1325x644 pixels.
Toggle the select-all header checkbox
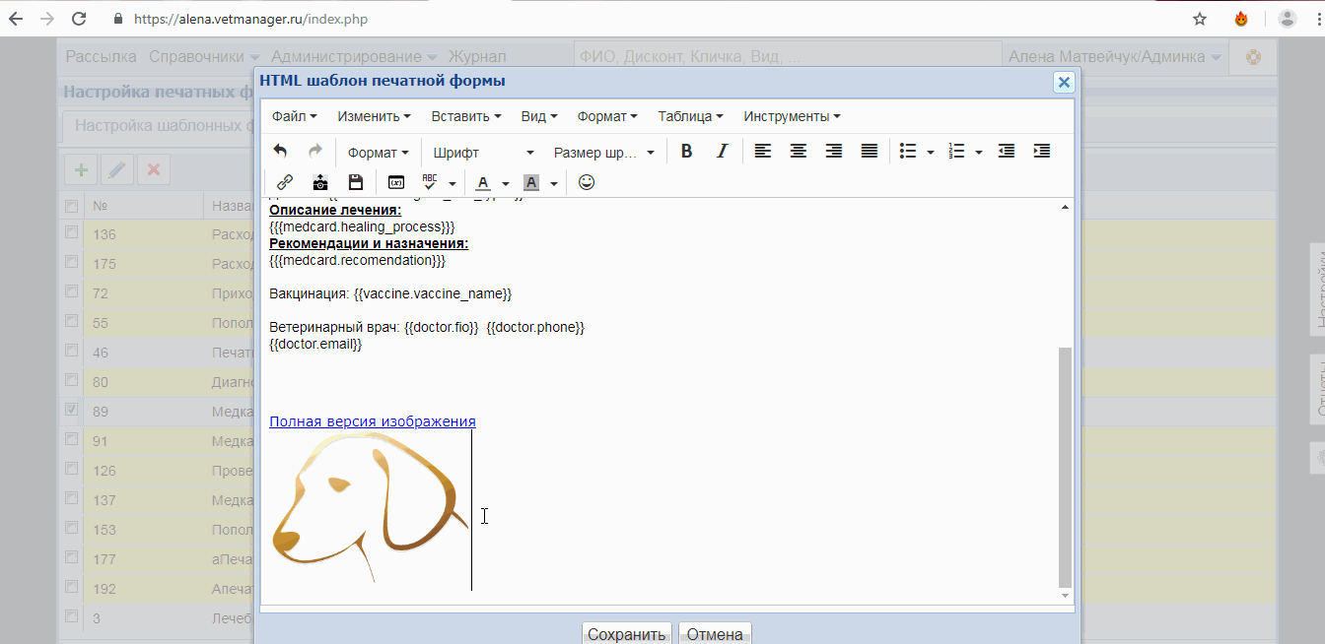[71, 206]
